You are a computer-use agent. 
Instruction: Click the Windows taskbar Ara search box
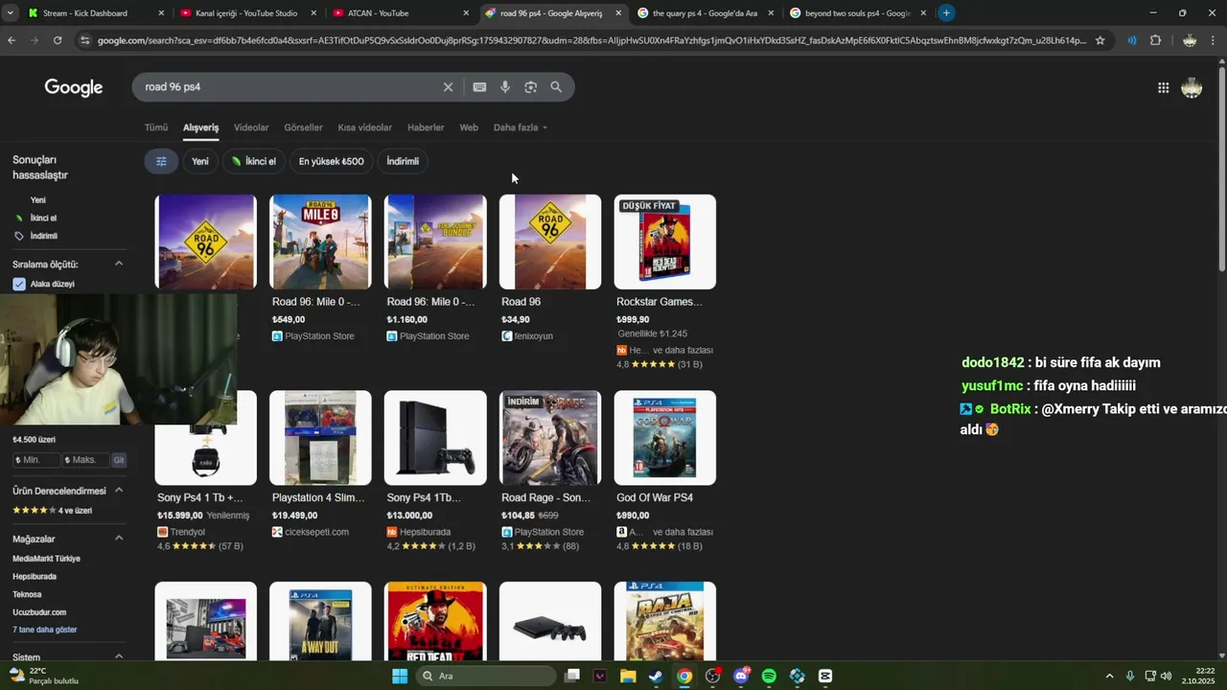(484, 676)
